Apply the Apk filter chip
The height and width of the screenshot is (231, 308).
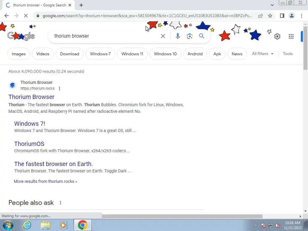coord(217,54)
